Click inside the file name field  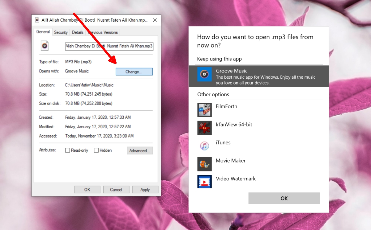[109, 46]
